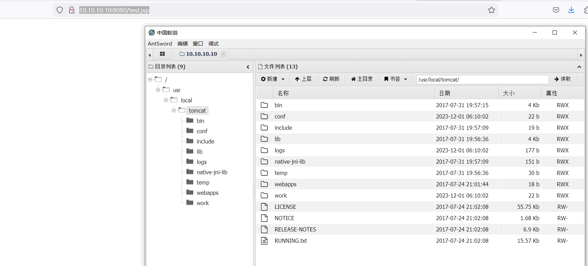Click the RELEASE-NOTES file icon
Viewport: 588px width, 266px height.
click(264, 229)
